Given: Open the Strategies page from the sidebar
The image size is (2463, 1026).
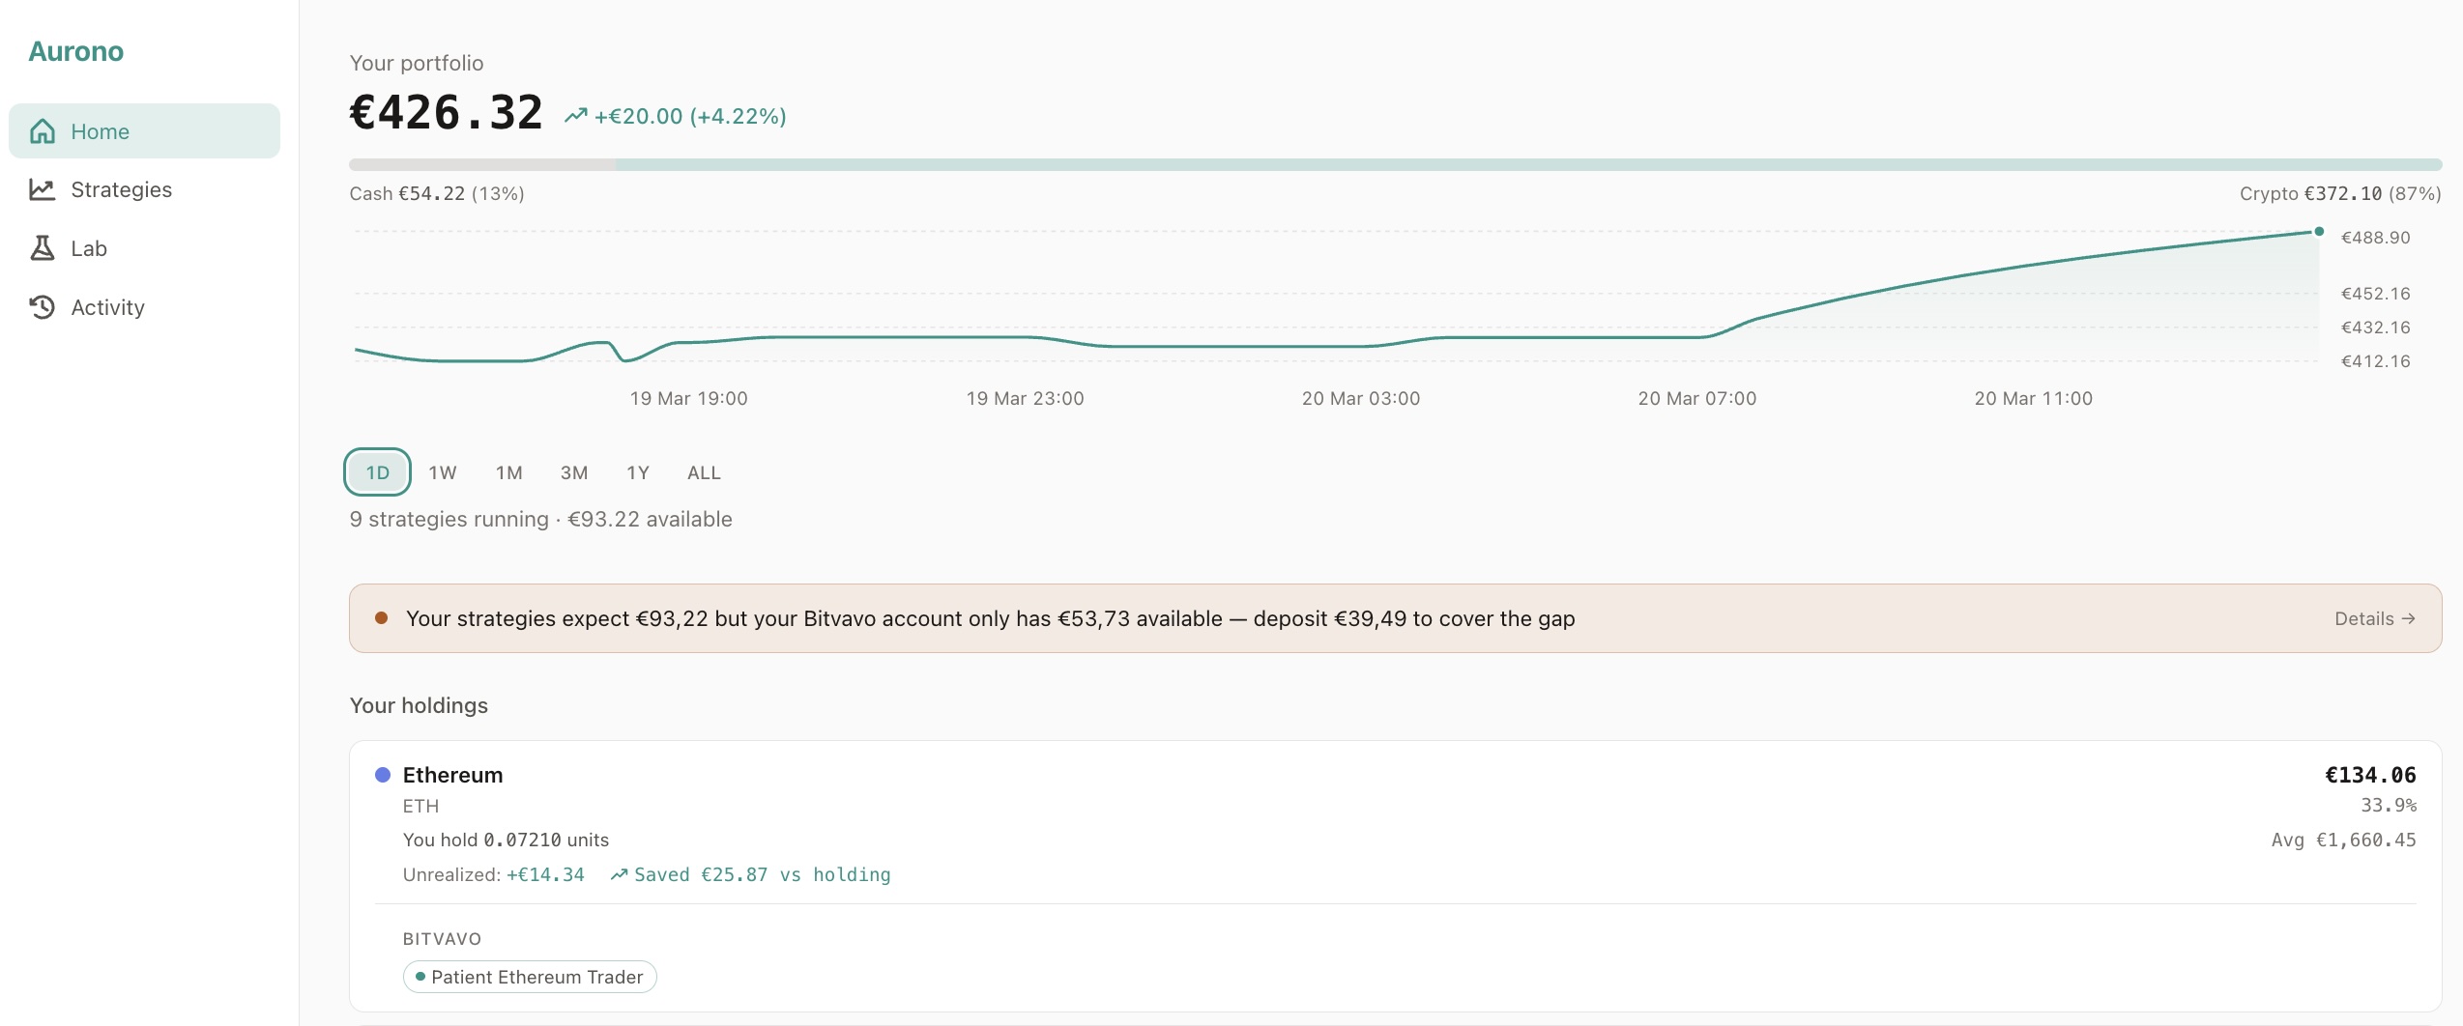Looking at the screenshot, I should [122, 189].
